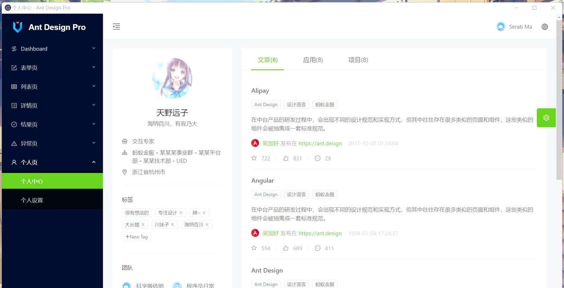The height and width of the screenshot is (288, 564).
Task: Collapse the sidebar with the hamburger icon
Action: [x=116, y=26]
